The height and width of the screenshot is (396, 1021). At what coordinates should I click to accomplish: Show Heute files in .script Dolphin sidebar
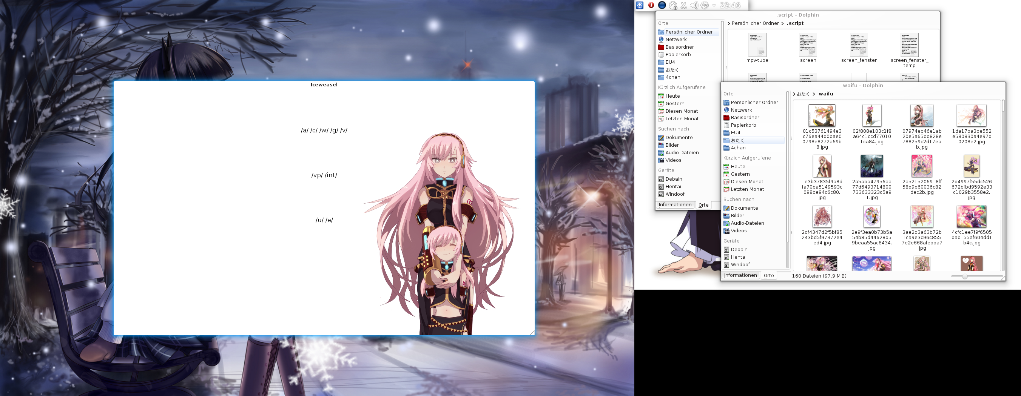click(688, 96)
